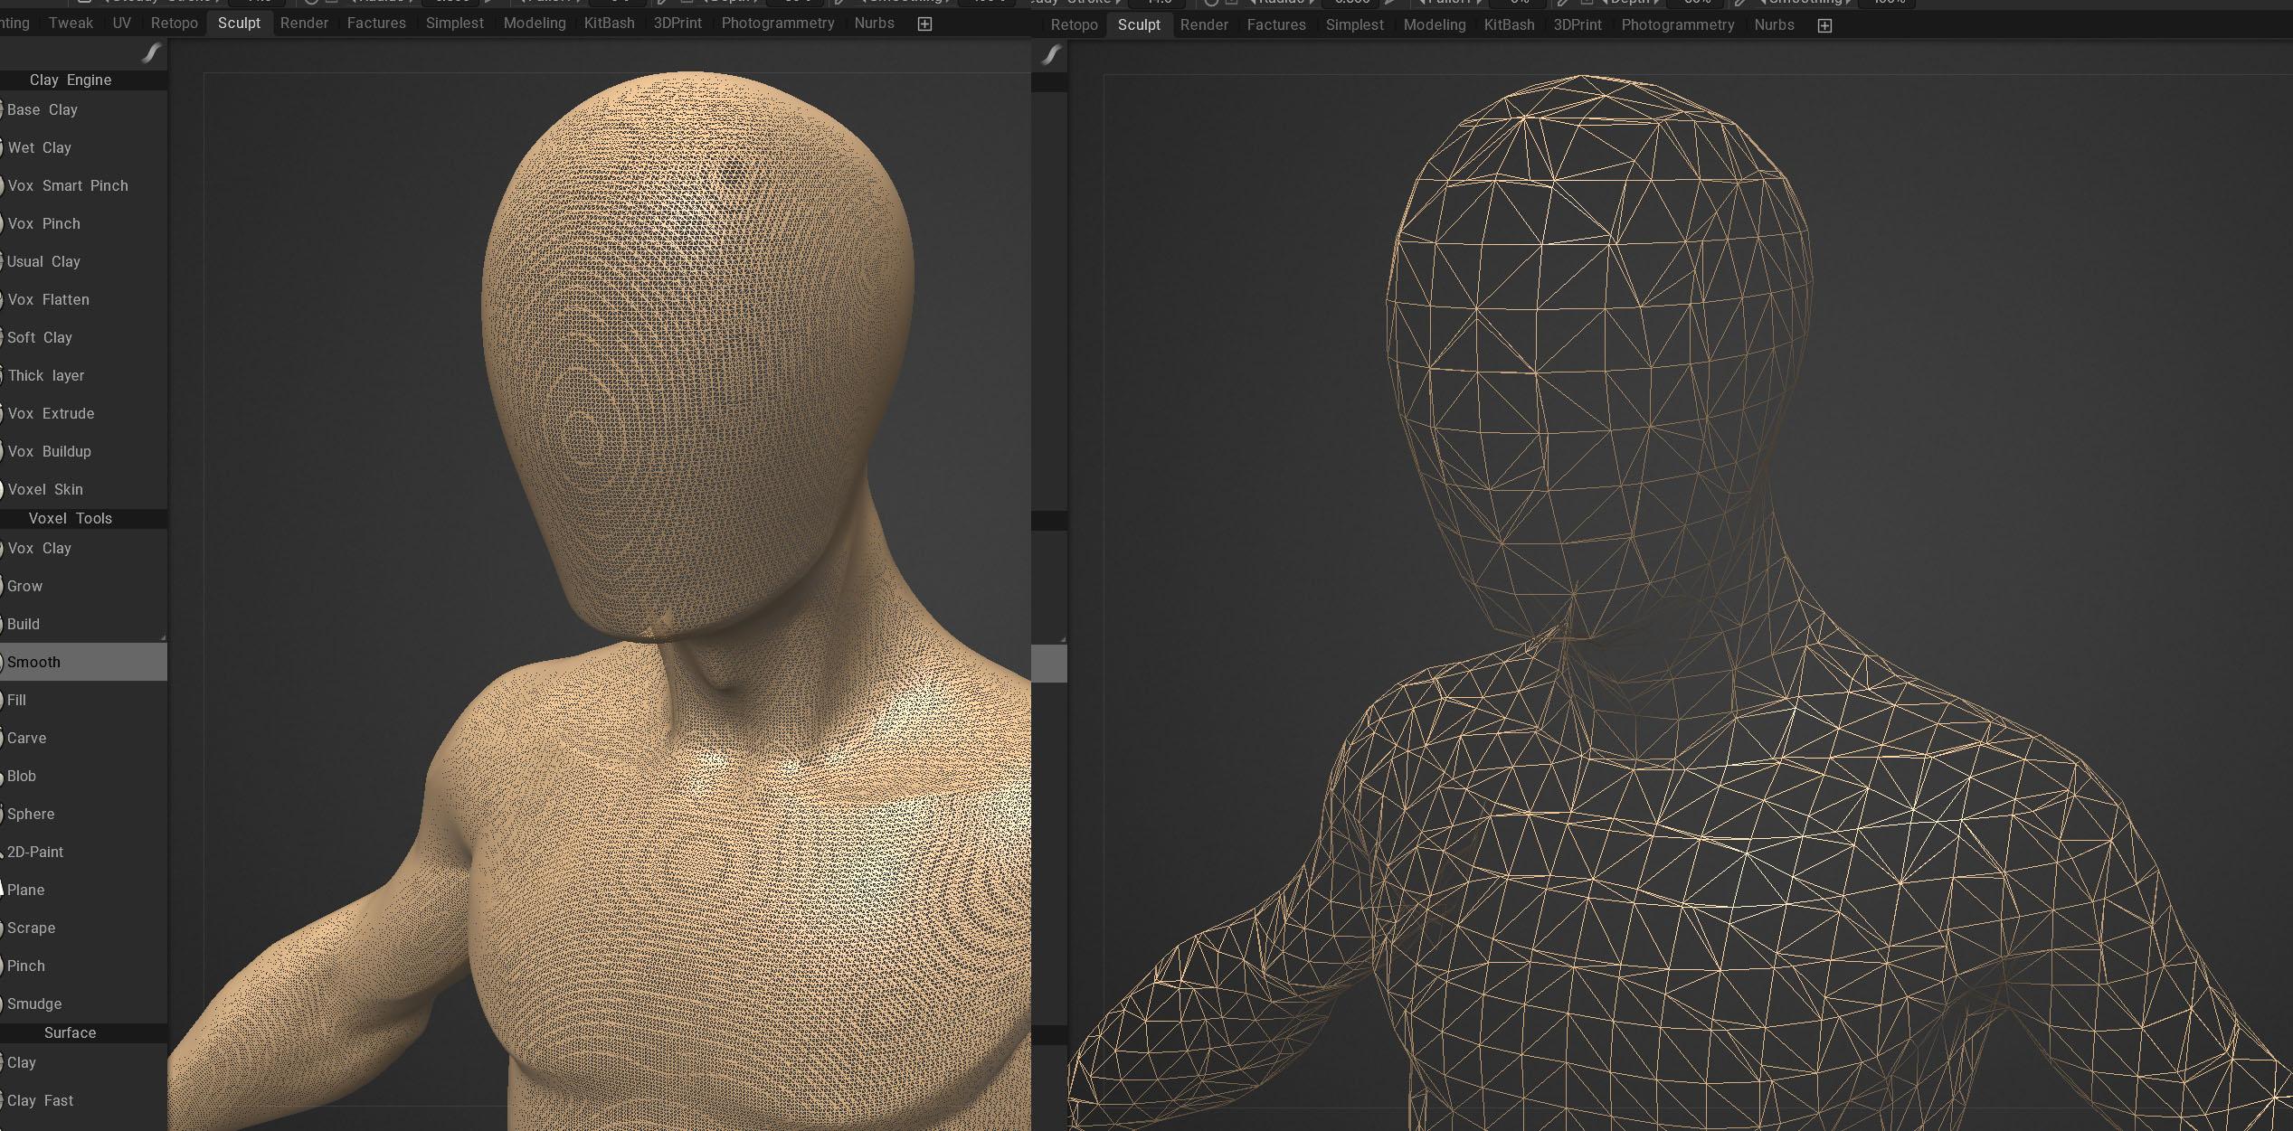This screenshot has width=2293, height=1131.
Task: Select the Voxel Skin tool
Action: tap(46, 489)
